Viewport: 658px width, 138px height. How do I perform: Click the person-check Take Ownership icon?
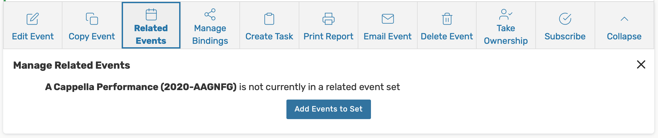pyautogui.click(x=506, y=14)
